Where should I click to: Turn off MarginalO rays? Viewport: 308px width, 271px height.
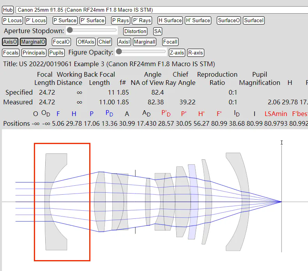pos(33,42)
